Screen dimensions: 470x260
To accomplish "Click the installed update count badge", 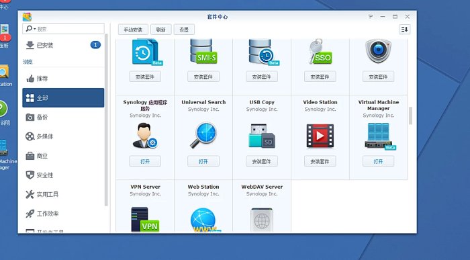I will (95, 45).
